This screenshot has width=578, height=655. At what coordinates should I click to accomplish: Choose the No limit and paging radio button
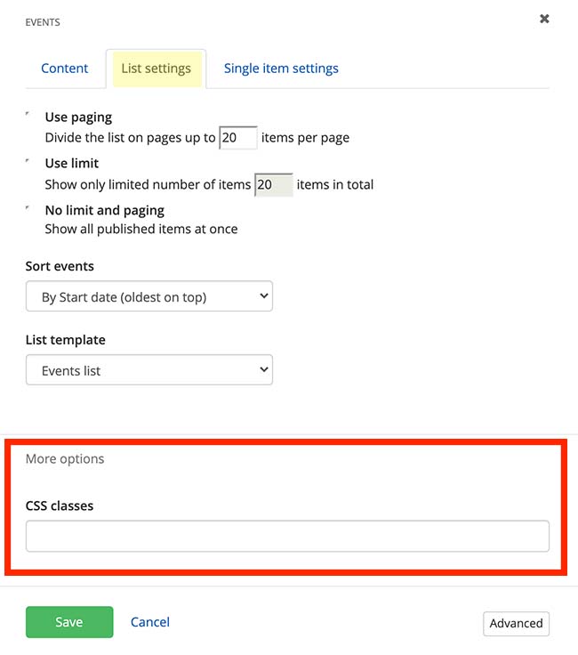(x=28, y=209)
